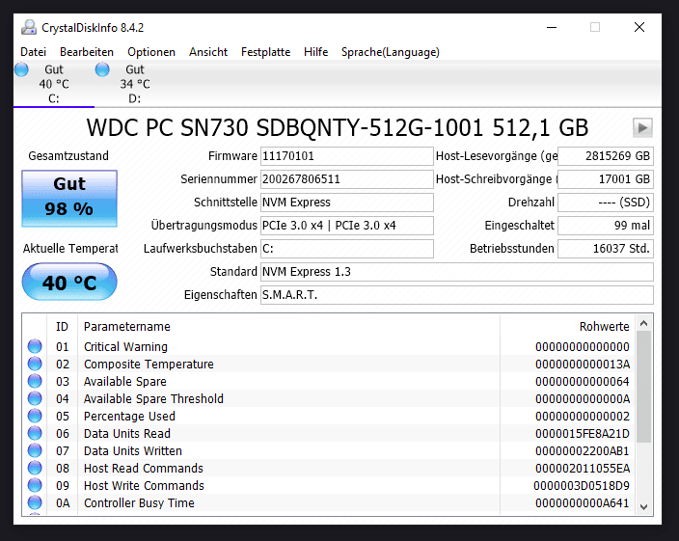The height and width of the screenshot is (541, 679).
Task: Click raw value 0000000000000A
Action: tap(582, 398)
